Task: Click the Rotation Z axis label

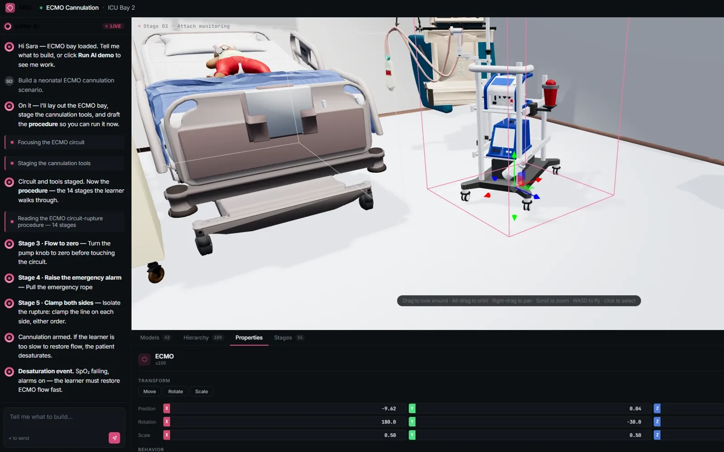Action: point(657,422)
